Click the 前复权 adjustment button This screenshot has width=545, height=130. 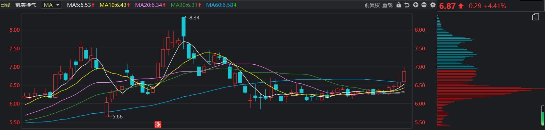pyautogui.click(x=372, y=5)
